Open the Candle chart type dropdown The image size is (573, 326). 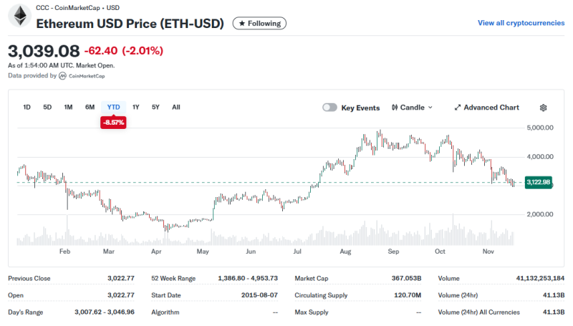point(413,107)
